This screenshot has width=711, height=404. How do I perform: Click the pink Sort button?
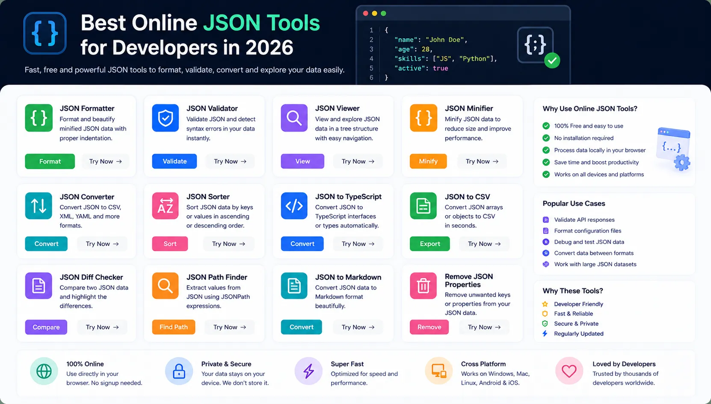click(x=170, y=244)
